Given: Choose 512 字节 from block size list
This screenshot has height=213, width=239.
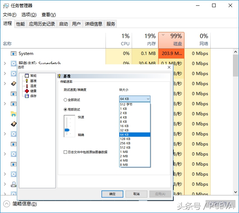Looking at the screenshot, I should [135, 105].
